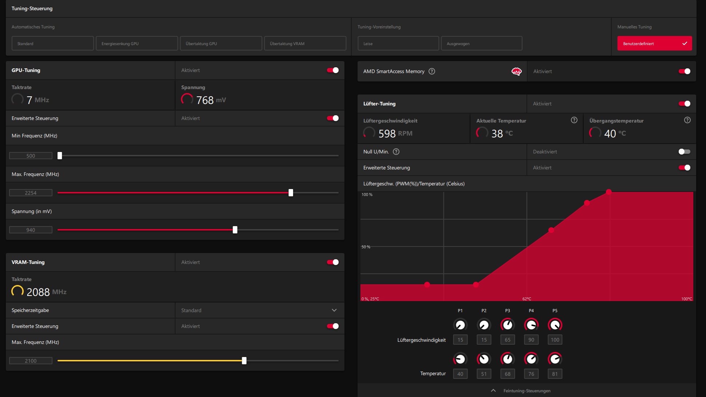Click the Max. Frequenz GPU slider handle

(291, 193)
